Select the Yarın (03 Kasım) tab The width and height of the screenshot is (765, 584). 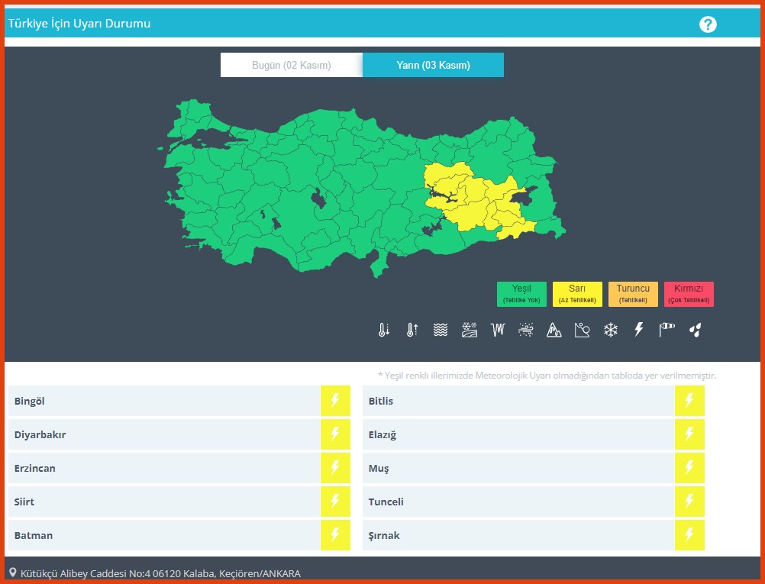pos(433,65)
